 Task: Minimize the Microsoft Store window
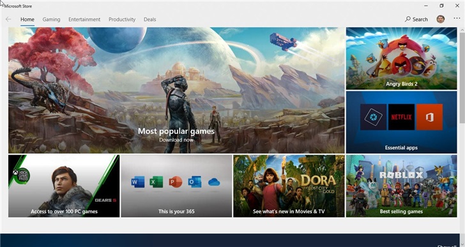pos(426,6)
